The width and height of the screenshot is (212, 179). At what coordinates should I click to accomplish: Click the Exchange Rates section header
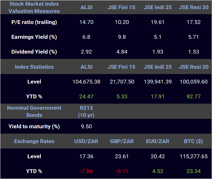[34, 141]
